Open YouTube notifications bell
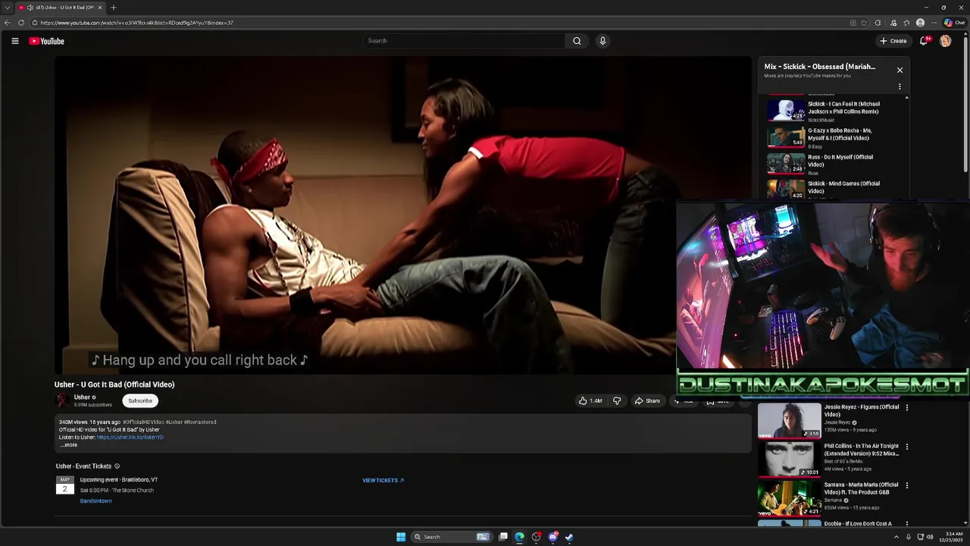This screenshot has width=970, height=546. coord(924,41)
